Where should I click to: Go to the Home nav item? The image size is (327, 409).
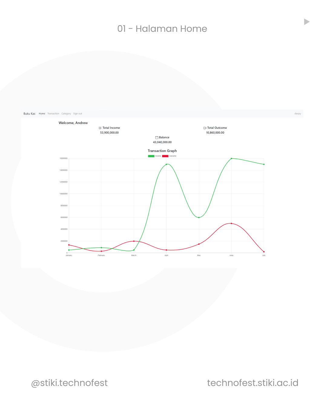tap(42, 114)
